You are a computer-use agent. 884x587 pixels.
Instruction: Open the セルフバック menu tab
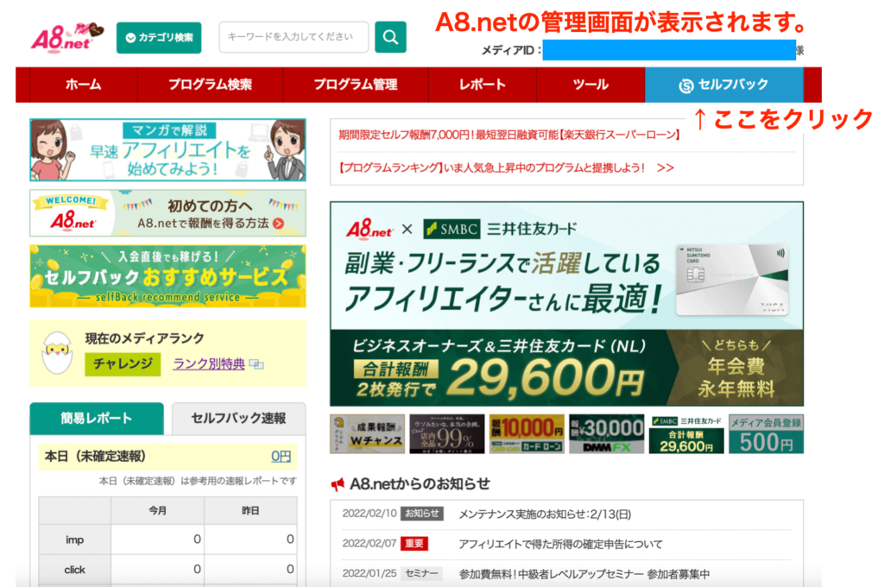coord(724,85)
